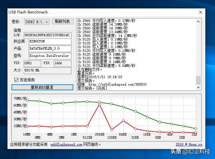The width and height of the screenshot is (215, 159).
Task: Click the red write-speed point at 64KB
Action: (123, 121)
